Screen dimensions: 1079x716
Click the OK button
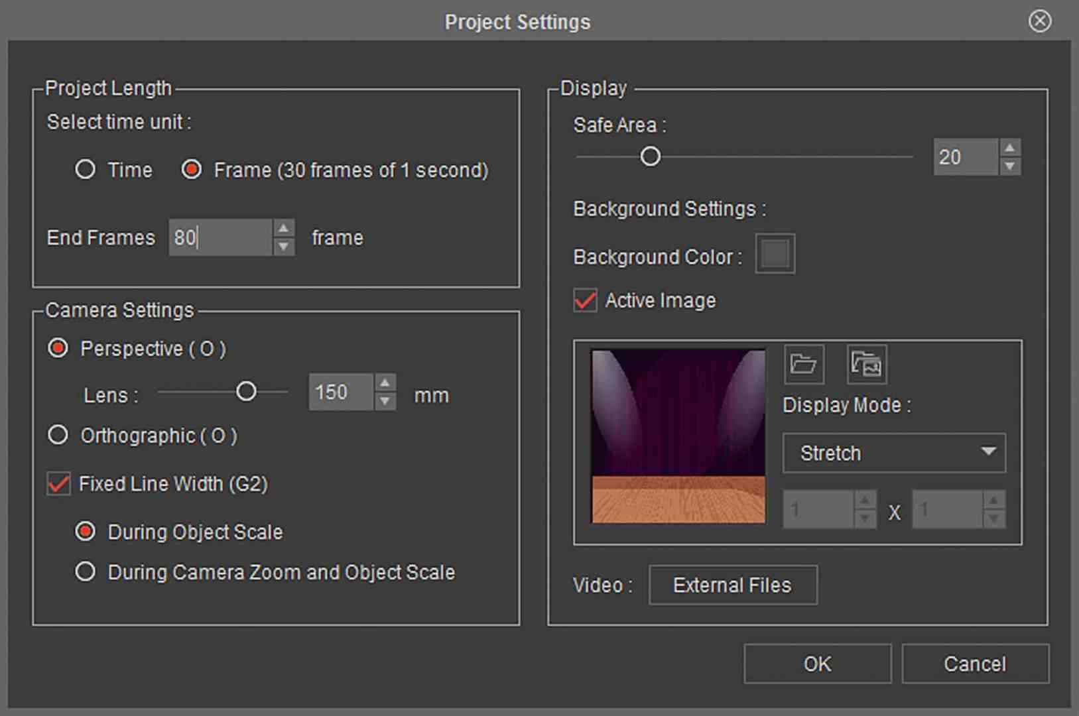817,664
